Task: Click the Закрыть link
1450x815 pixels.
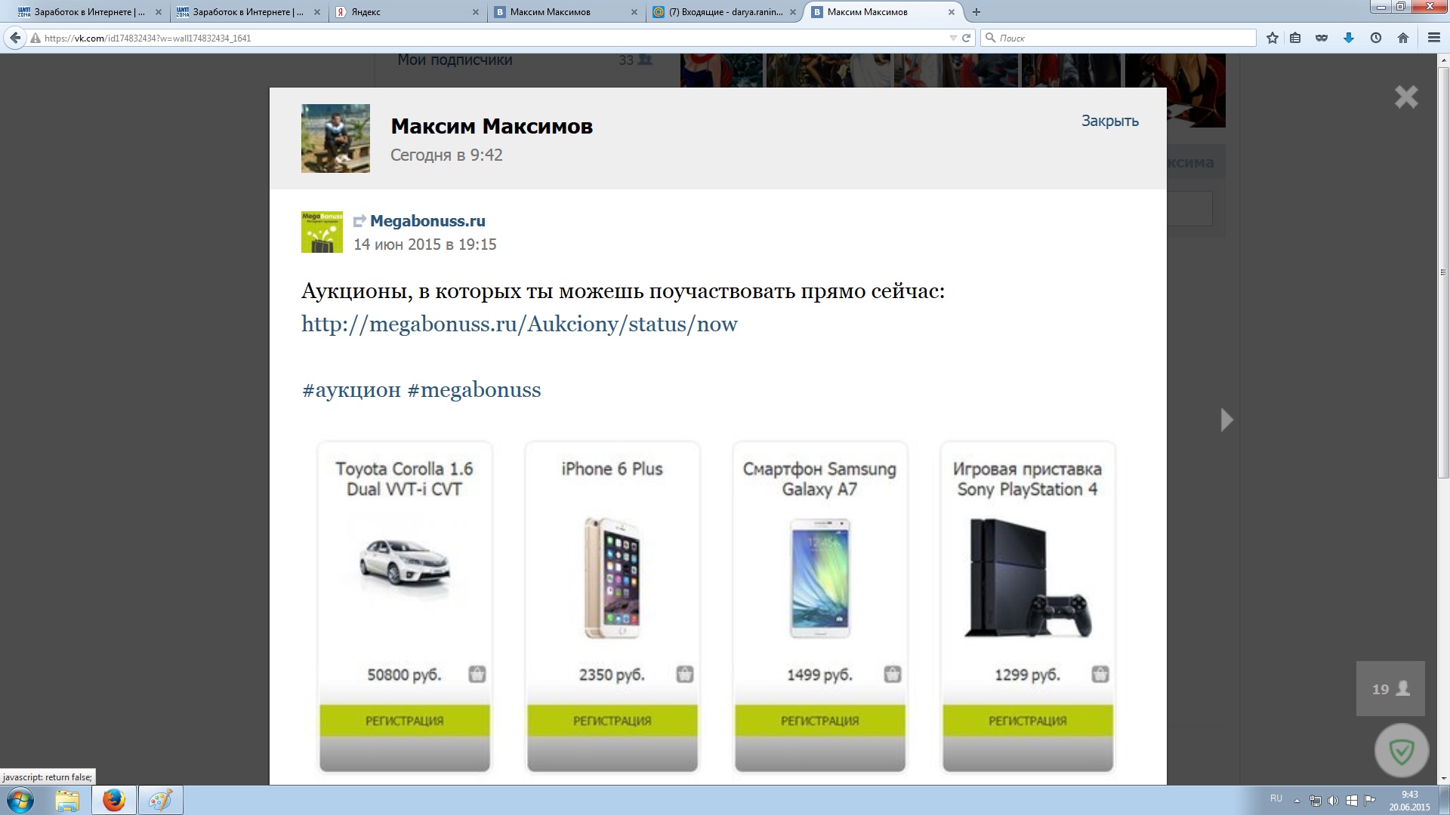Action: (x=1109, y=121)
